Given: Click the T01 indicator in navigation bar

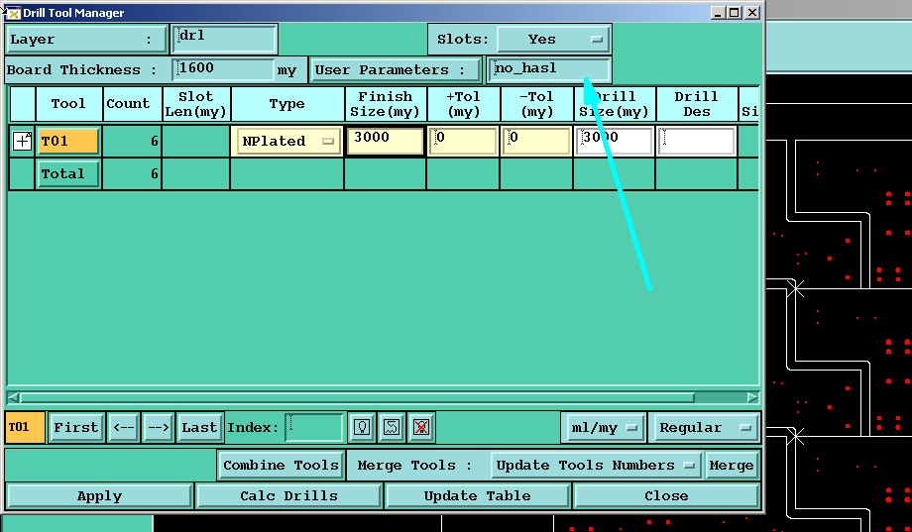Looking at the screenshot, I should pyautogui.click(x=25, y=427).
